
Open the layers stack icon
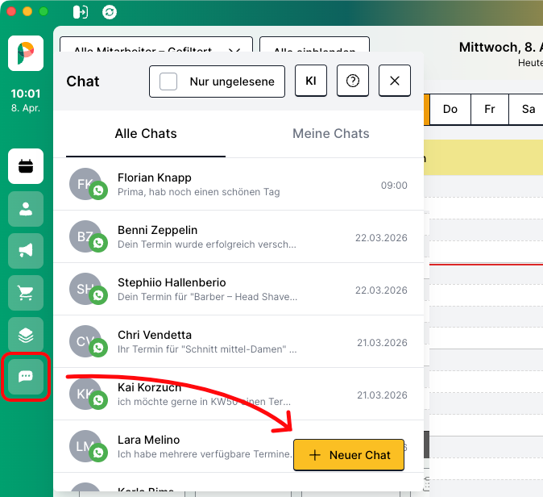pos(26,335)
